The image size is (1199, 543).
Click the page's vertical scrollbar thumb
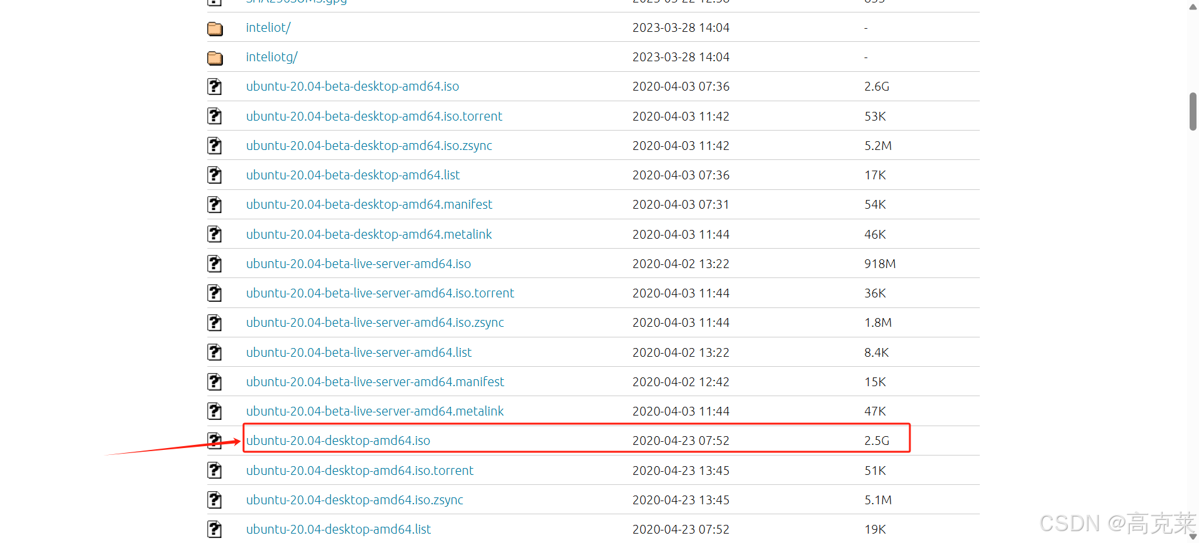[x=1193, y=111]
